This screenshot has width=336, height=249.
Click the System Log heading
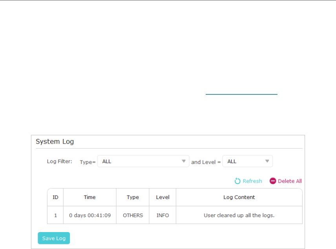point(55,142)
